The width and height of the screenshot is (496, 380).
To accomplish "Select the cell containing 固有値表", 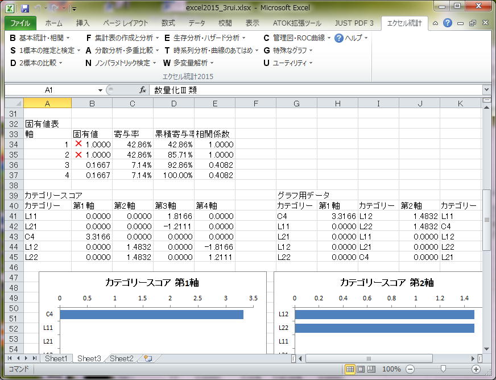I will [47, 123].
